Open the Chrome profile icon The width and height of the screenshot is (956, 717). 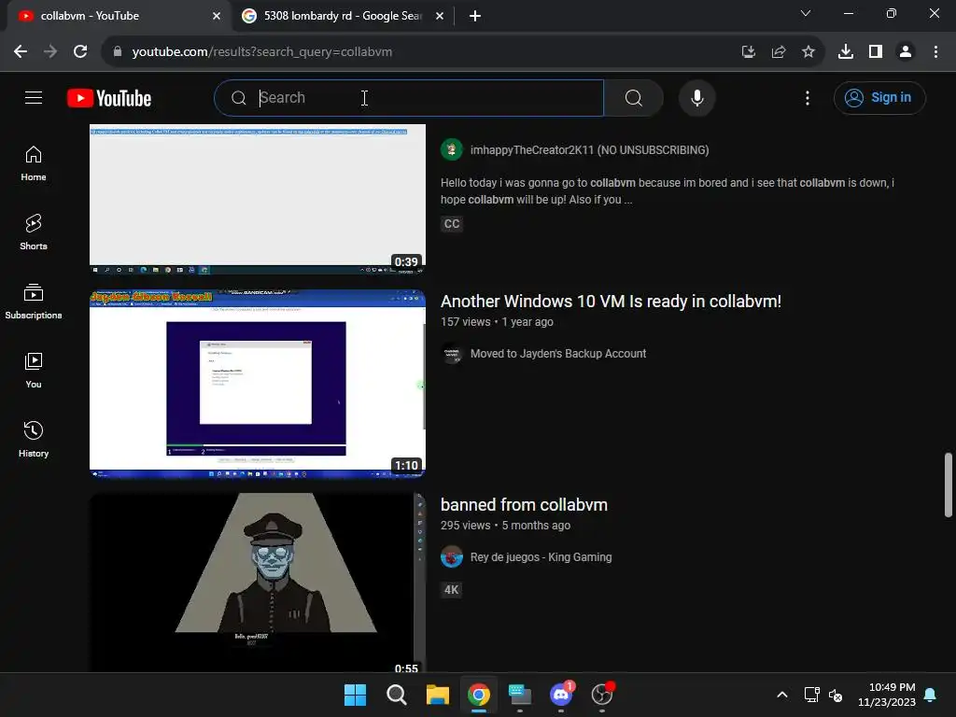(x=906, y=52)
